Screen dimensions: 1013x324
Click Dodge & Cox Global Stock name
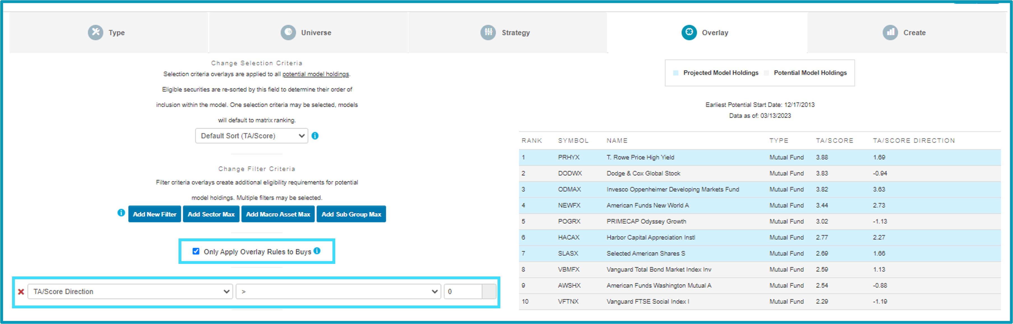pos(643,173)
